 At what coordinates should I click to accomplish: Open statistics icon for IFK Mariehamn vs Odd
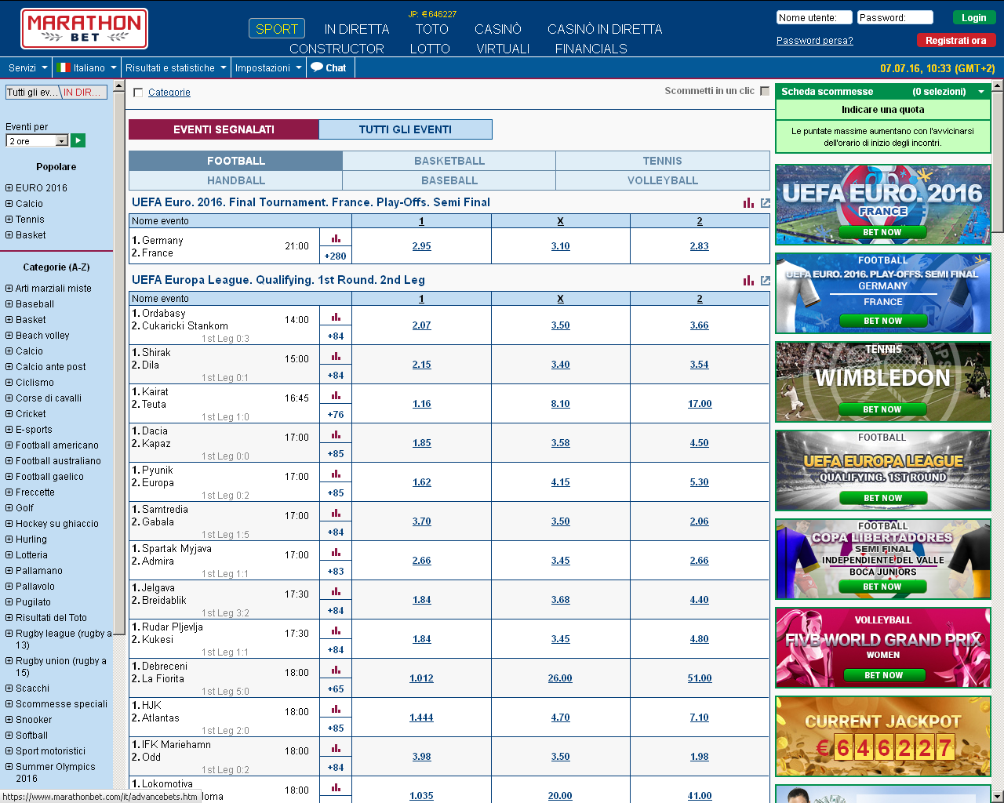pos(336,748)
